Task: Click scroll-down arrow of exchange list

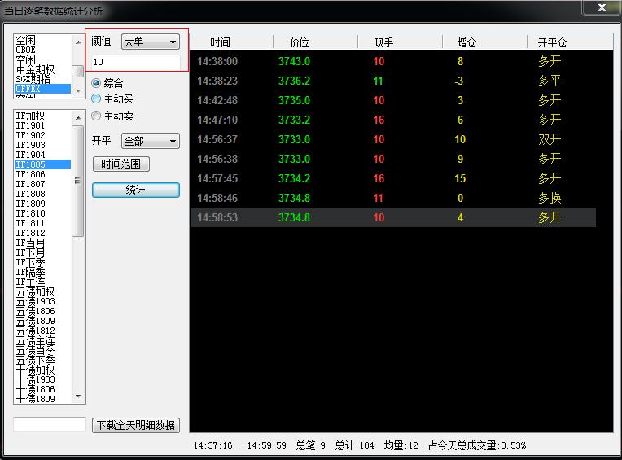Action: (x=78, y=90)
